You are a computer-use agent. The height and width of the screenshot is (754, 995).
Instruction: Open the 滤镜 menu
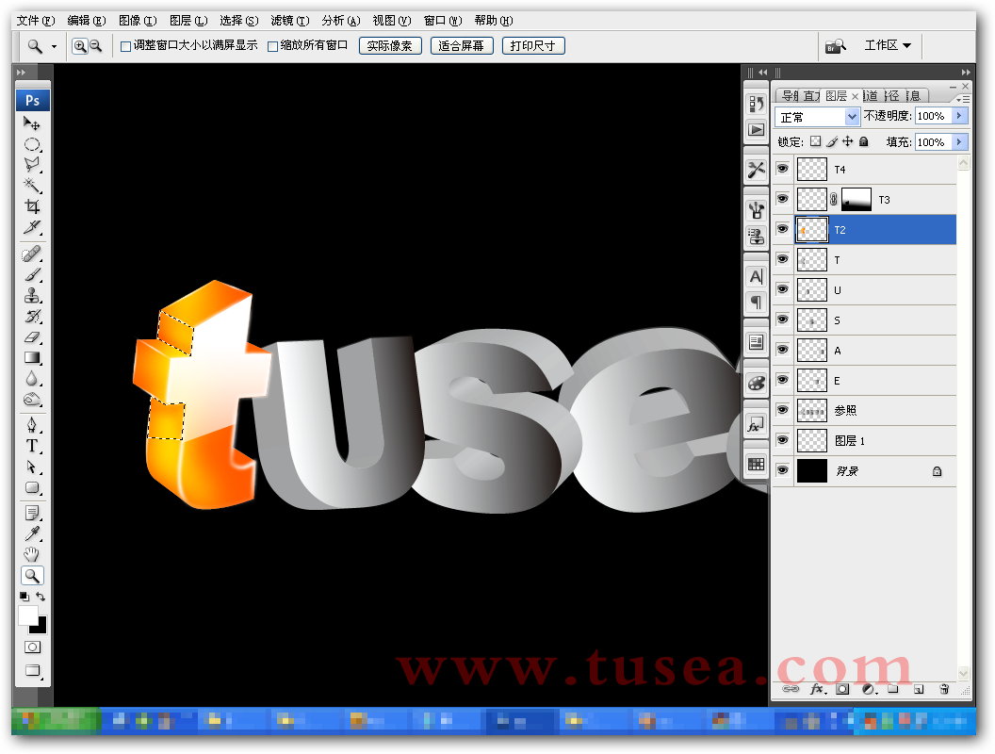pos(290,21)
